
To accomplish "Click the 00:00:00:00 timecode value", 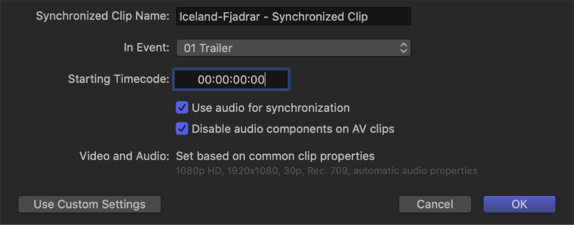I will coord(231,80).
